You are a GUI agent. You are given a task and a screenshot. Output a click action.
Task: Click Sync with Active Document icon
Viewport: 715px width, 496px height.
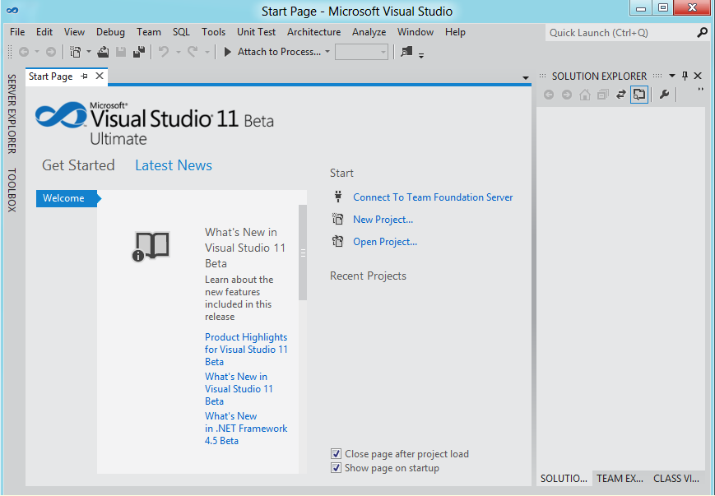[620, 95]
